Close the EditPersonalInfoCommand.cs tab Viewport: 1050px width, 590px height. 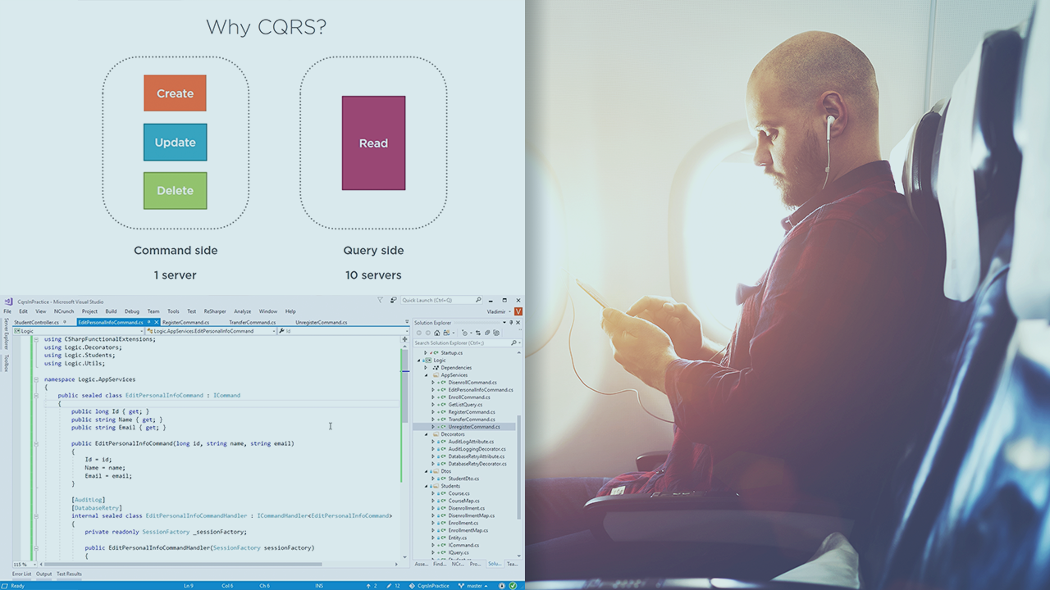(x=156, y=322)
